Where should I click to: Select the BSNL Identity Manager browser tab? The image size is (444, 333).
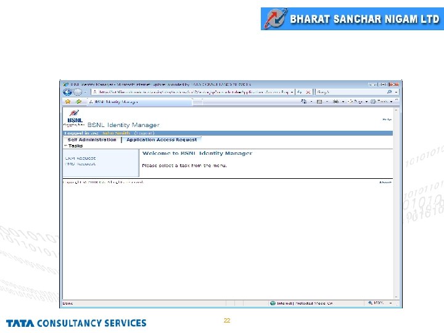(x=140, y=102)
